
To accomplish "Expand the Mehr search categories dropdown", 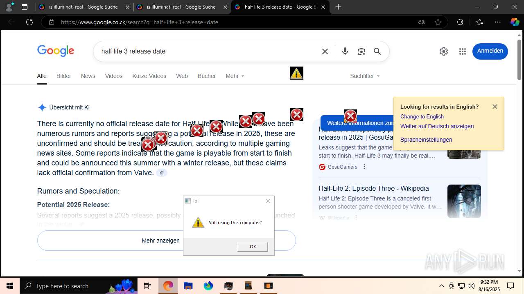I will (x=235, y=76).
